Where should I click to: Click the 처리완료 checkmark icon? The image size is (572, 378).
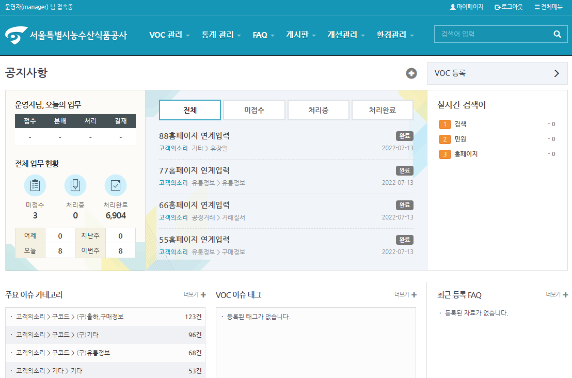pyautogui.click(x=116, y=185)
